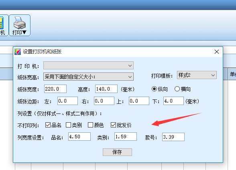Close the 设置打印机和纸张 dialog

click(x=217, y=52)
